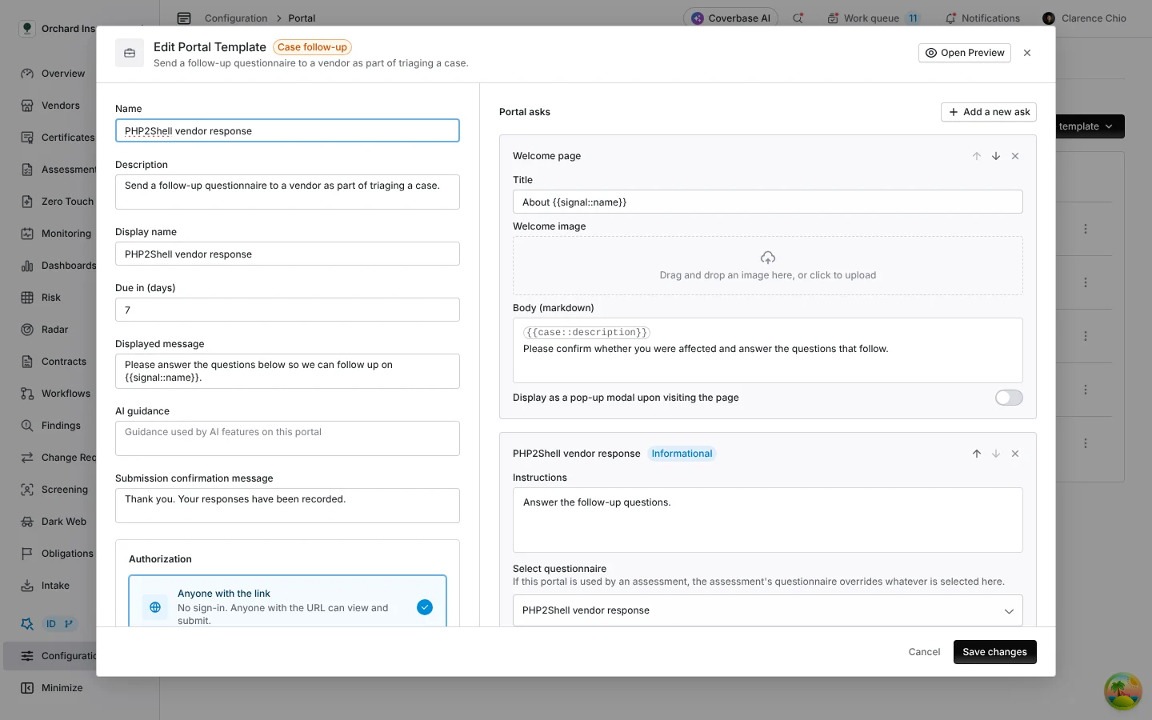Click the Monitoring sidebar icon

[27, 234]
